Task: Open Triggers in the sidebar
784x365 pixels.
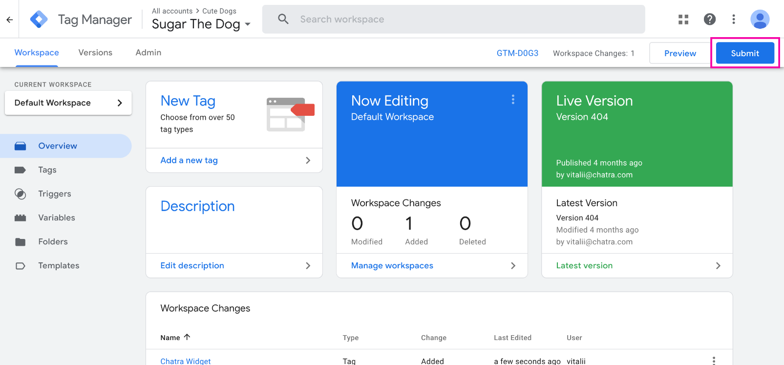Action: pos(55,194)
